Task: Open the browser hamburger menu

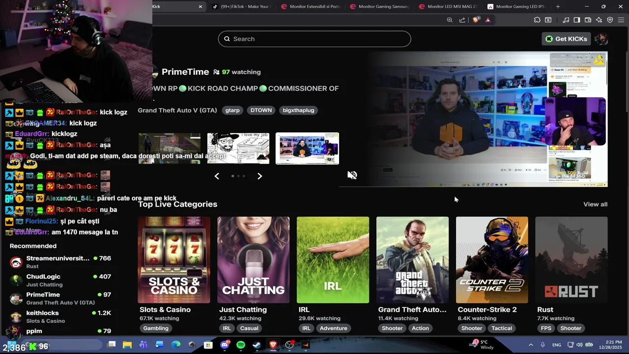Action: (621, 20)
